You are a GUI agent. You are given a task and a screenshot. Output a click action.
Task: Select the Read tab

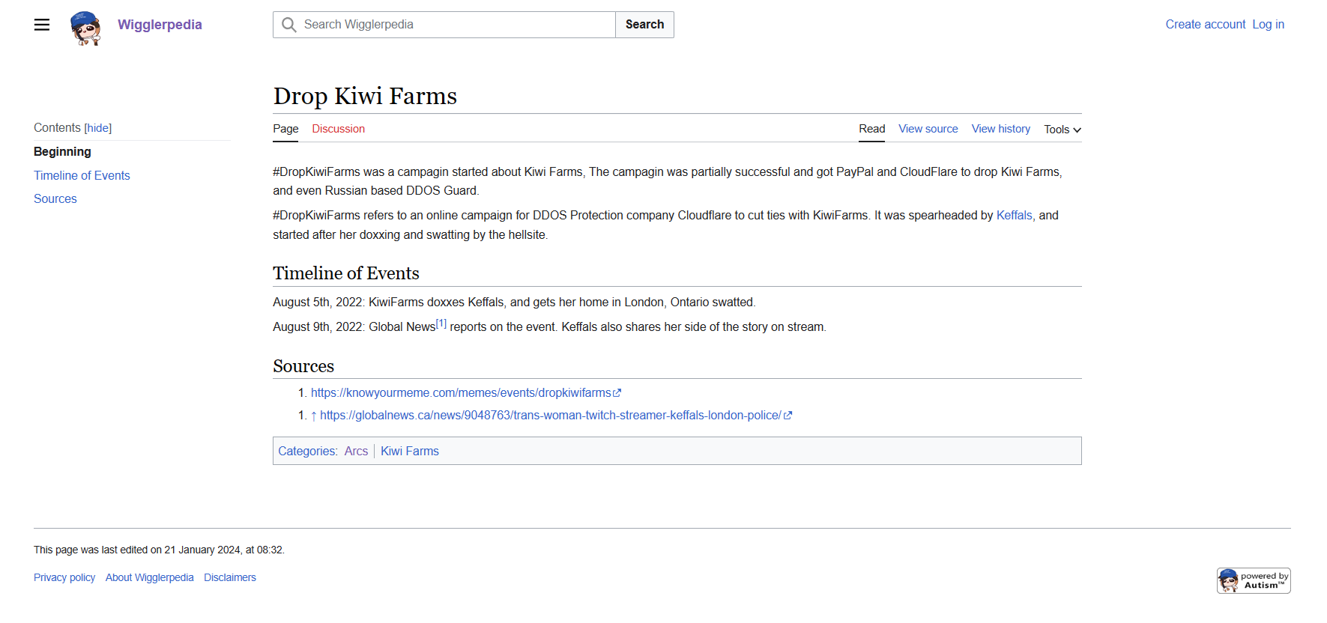pos(871,129)
